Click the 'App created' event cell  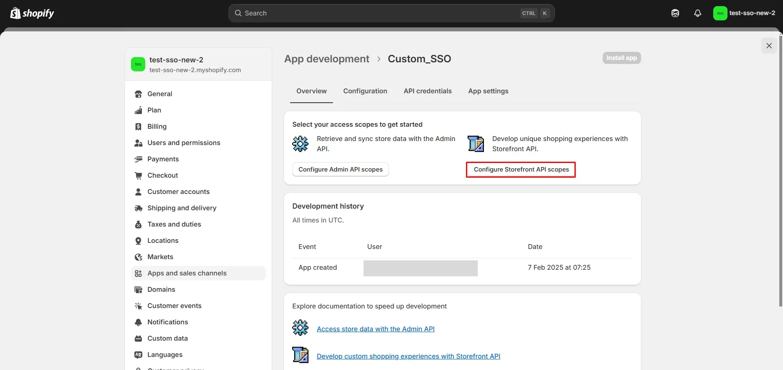pos(317,268)
